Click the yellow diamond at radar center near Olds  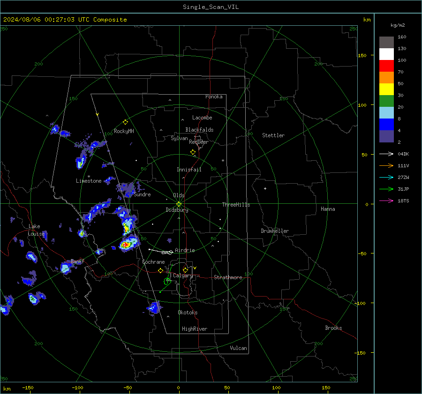click(x=179, y=204)
